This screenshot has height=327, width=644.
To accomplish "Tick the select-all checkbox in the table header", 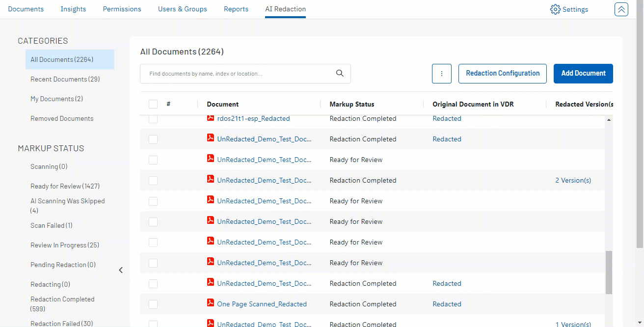I will (153, 104).
